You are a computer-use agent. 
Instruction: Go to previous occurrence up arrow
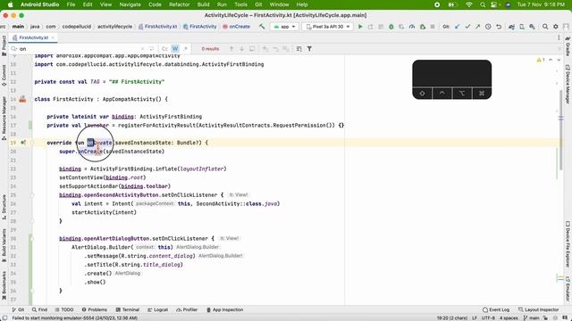[231, 49]
